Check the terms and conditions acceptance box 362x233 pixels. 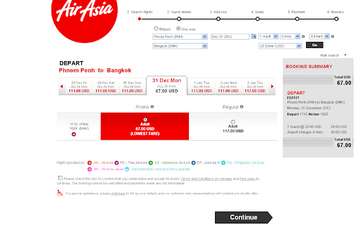[x=61, y=178]
